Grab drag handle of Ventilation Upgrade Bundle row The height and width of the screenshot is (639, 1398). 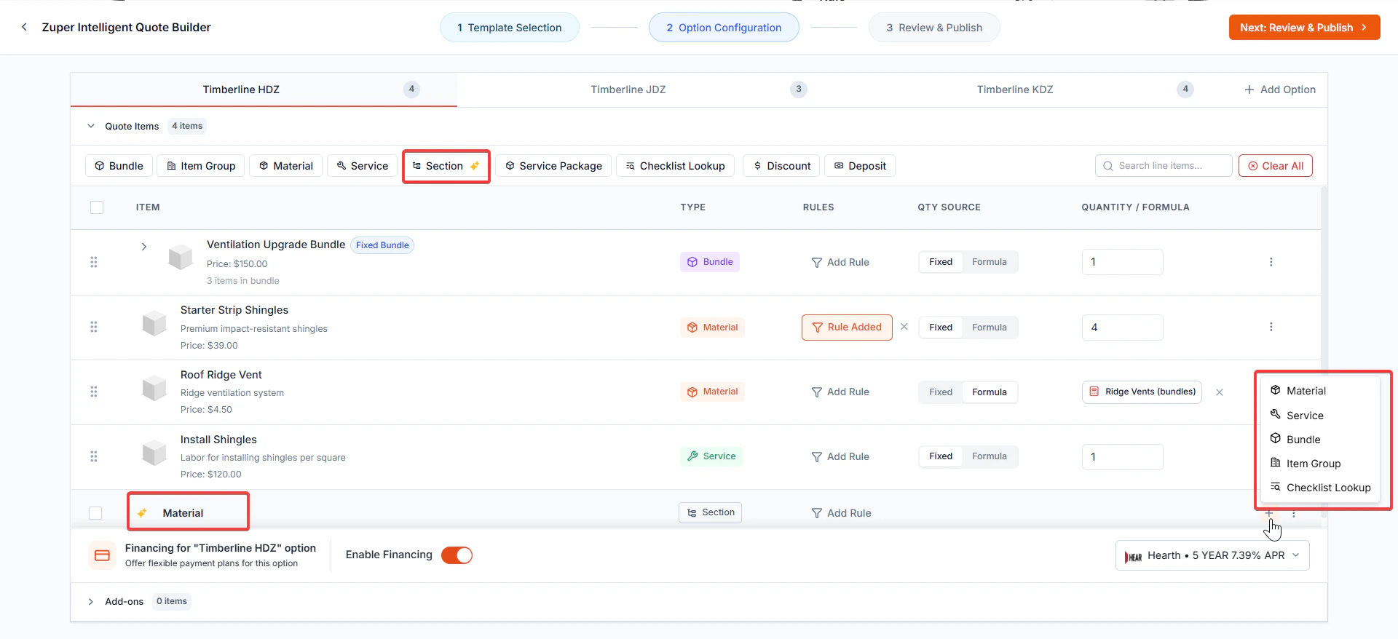(x=93, y=262)
